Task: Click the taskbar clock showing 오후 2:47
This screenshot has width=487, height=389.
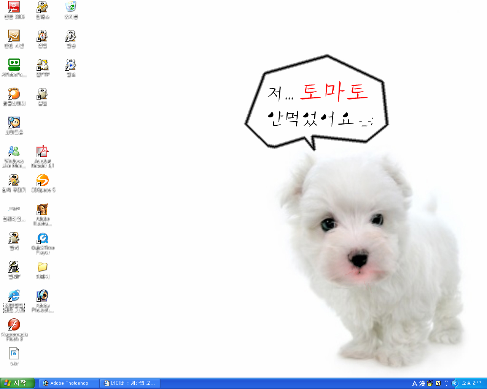Action: (x=471, y=383)
